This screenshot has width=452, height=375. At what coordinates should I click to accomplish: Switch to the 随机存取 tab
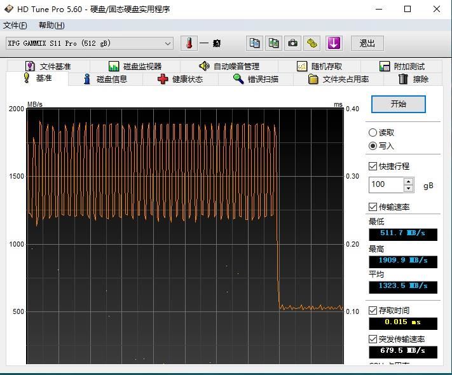pyautogui.click(x=319, y=66)
